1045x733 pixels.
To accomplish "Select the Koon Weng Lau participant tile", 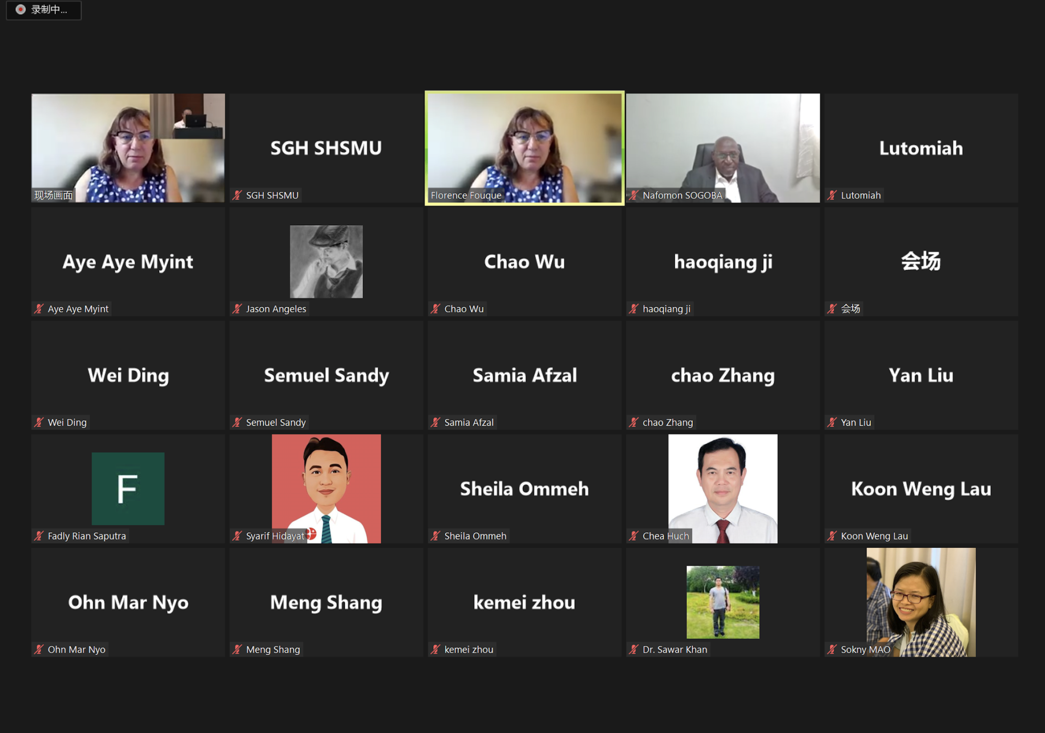I will click(921, 488).
